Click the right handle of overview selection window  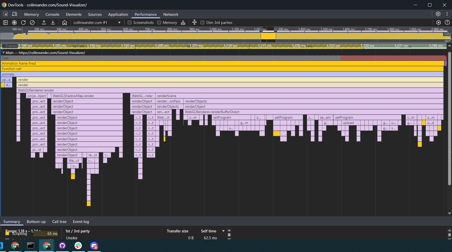tap(275, 30)
